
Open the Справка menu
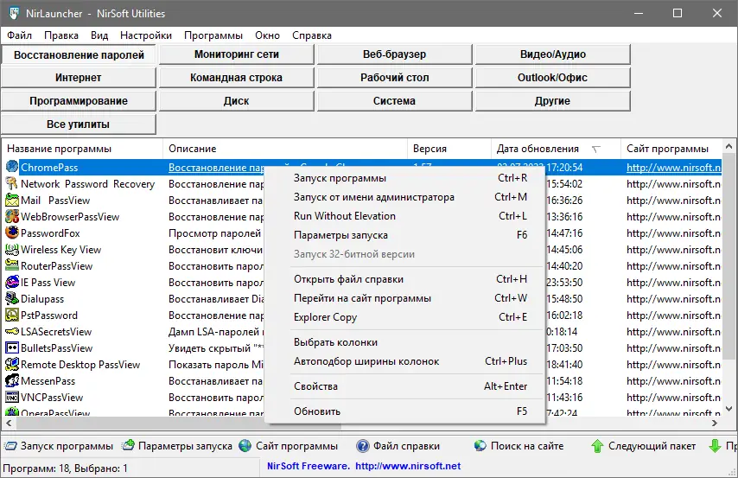click(x=312, y=35)
